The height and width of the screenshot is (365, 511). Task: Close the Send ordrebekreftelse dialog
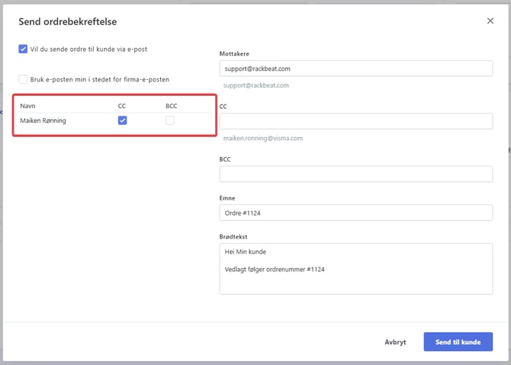click(490, 21)
